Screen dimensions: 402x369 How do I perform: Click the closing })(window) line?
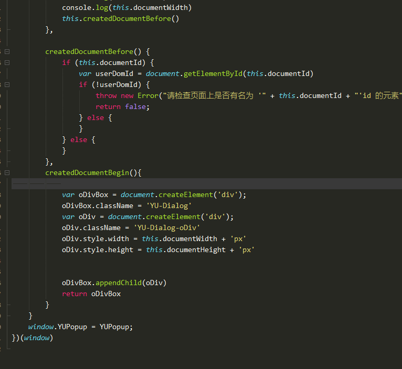(33, 338)
